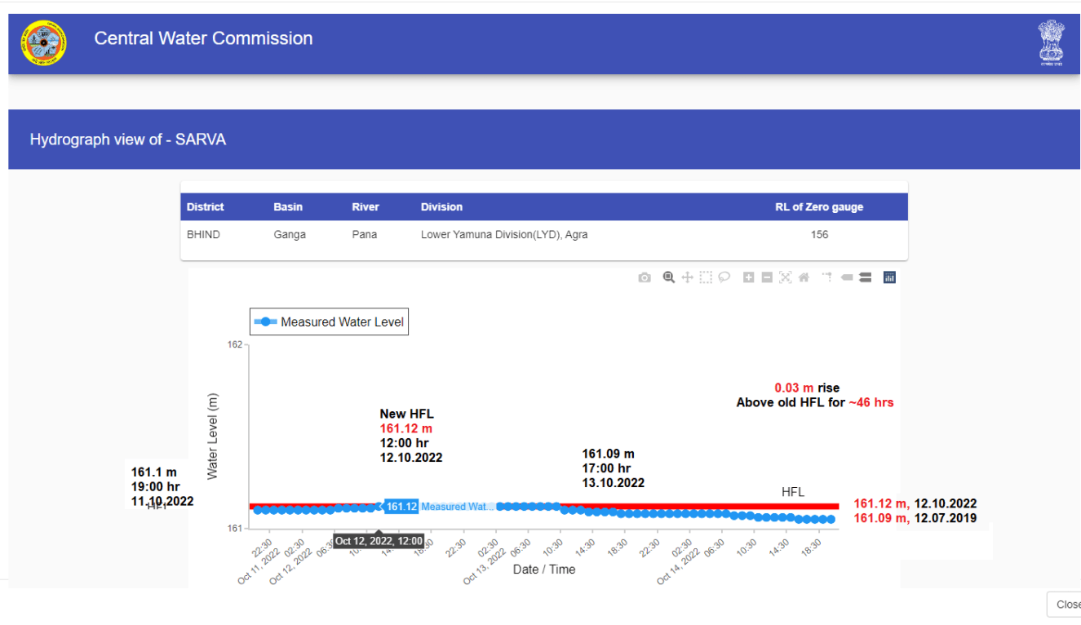Zoom in with the plus icon
The width and height of the screenshot is (1081, 625).
pyautogui.click(x=748, y=278)
